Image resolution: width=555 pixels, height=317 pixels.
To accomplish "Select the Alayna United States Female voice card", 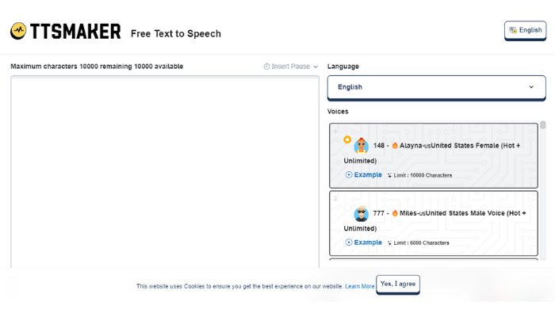I will (x=434, y=155).
